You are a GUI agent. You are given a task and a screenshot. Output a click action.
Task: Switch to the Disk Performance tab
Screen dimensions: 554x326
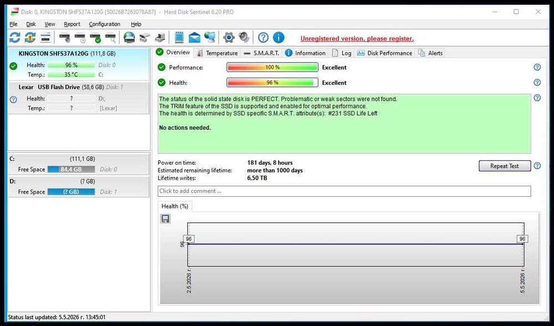click(x=385, y=53)
